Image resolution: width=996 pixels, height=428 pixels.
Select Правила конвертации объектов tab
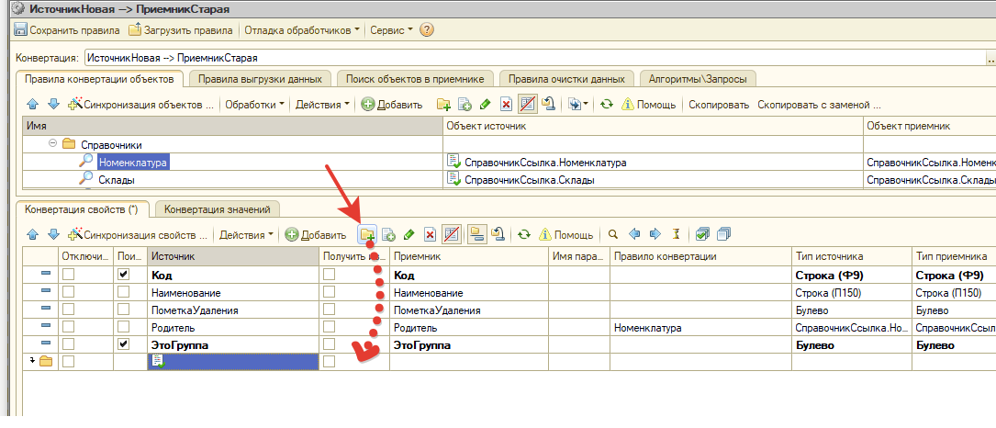99,79
